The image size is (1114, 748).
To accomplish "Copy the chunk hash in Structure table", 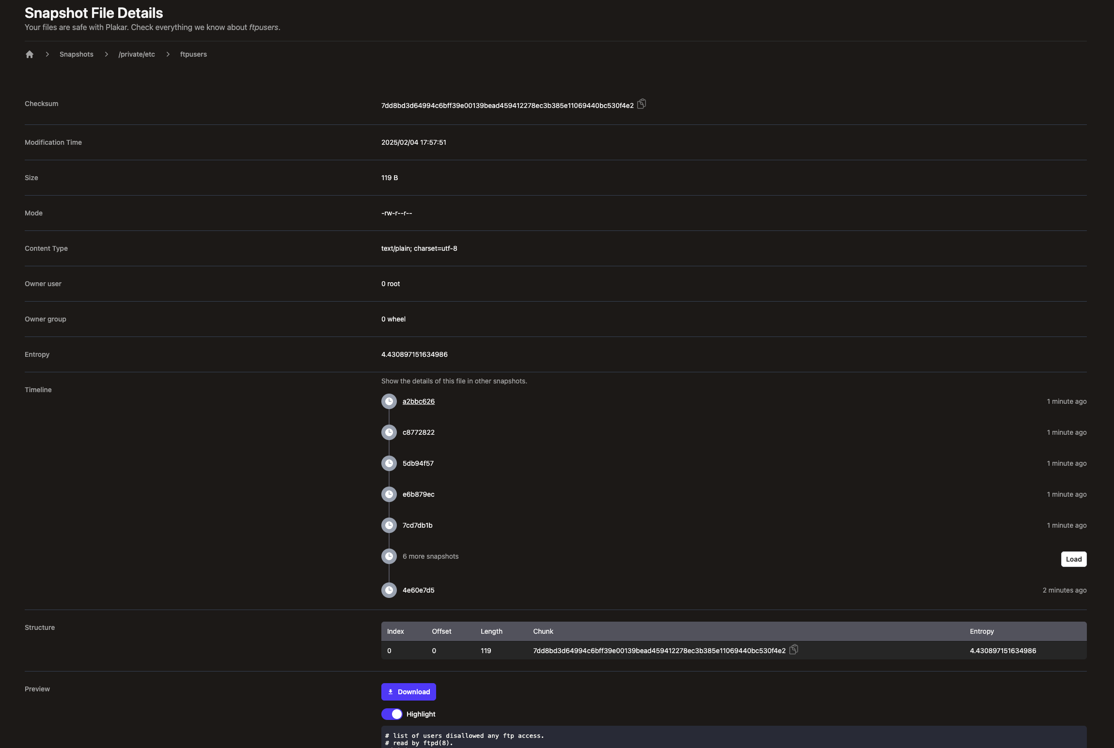I will [793, 650].
